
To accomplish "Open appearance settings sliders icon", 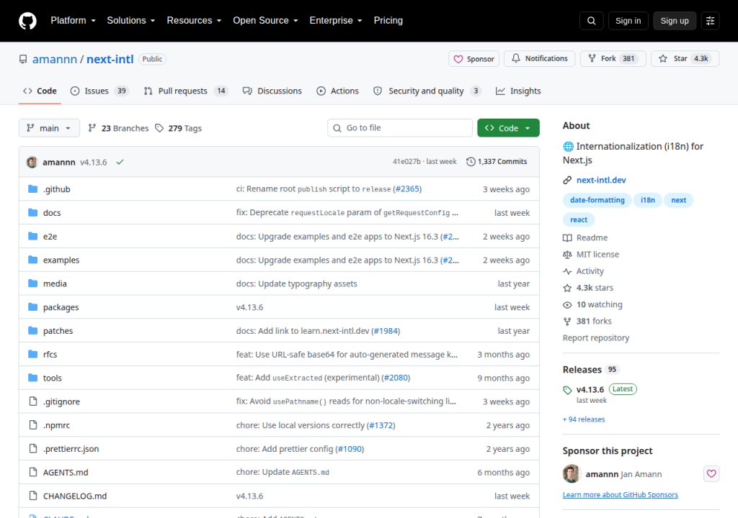I will (710, 21).
